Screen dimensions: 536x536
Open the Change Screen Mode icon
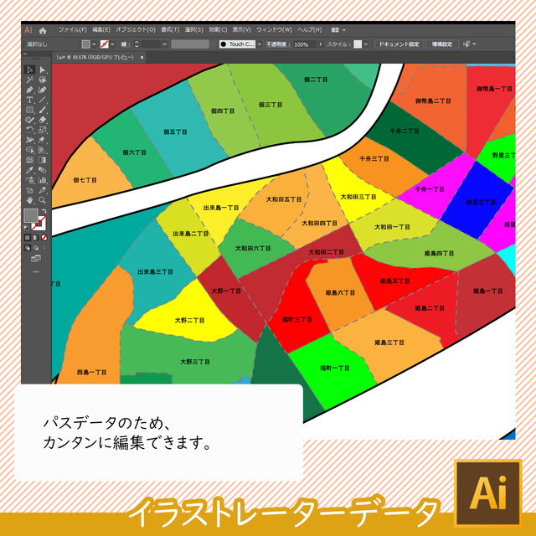pyautogui.click(x=36, y=259)
